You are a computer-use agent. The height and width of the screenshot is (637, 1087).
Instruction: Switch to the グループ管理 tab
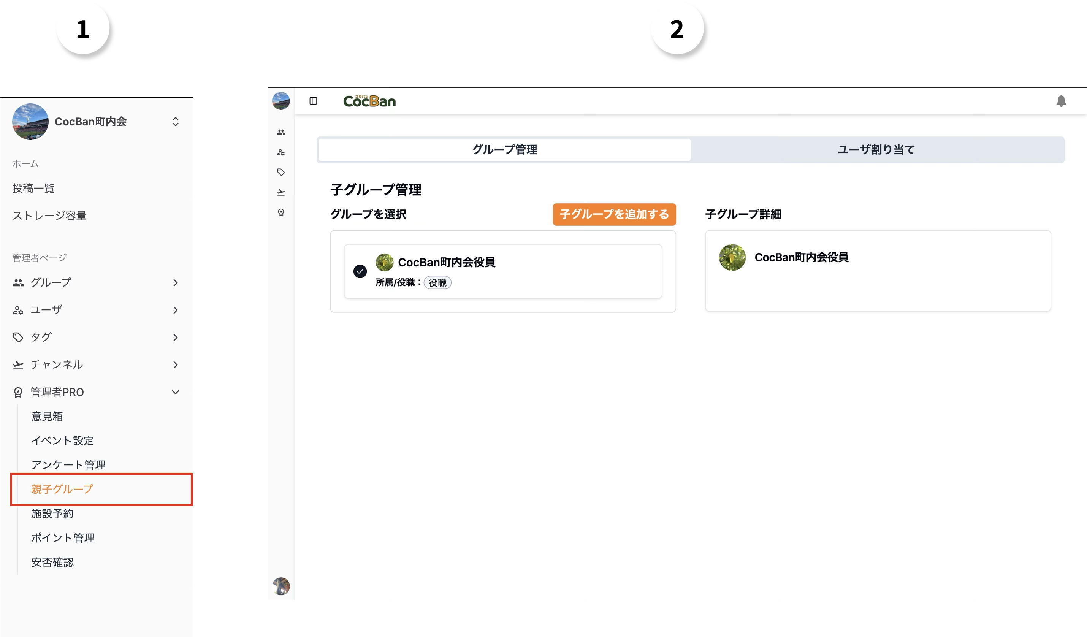tap(504, 150)
